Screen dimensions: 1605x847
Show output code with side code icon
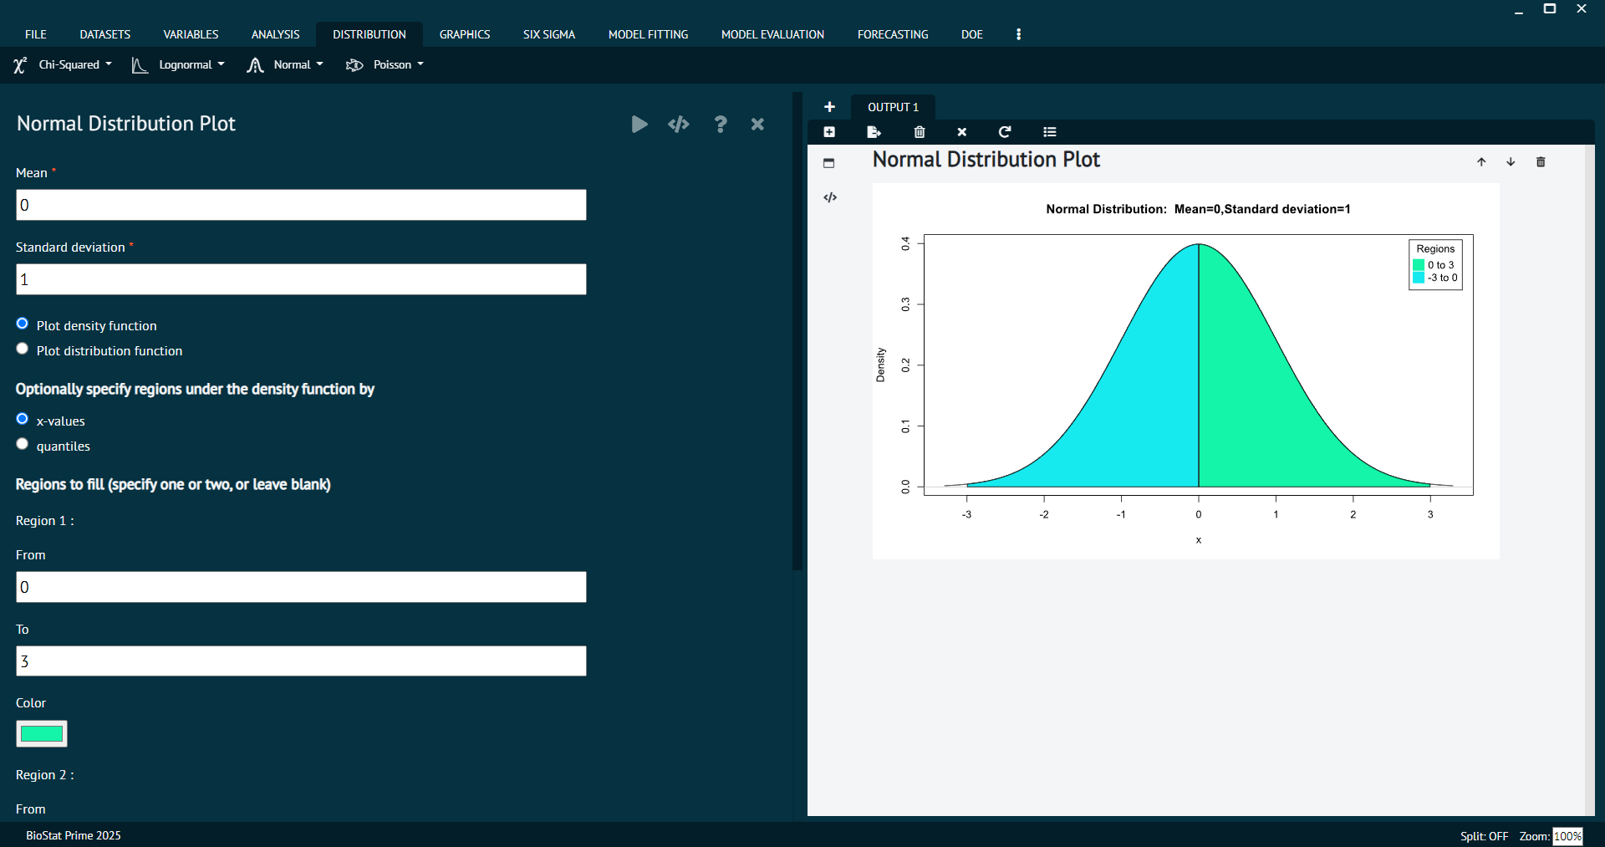(x=830, y=197)
